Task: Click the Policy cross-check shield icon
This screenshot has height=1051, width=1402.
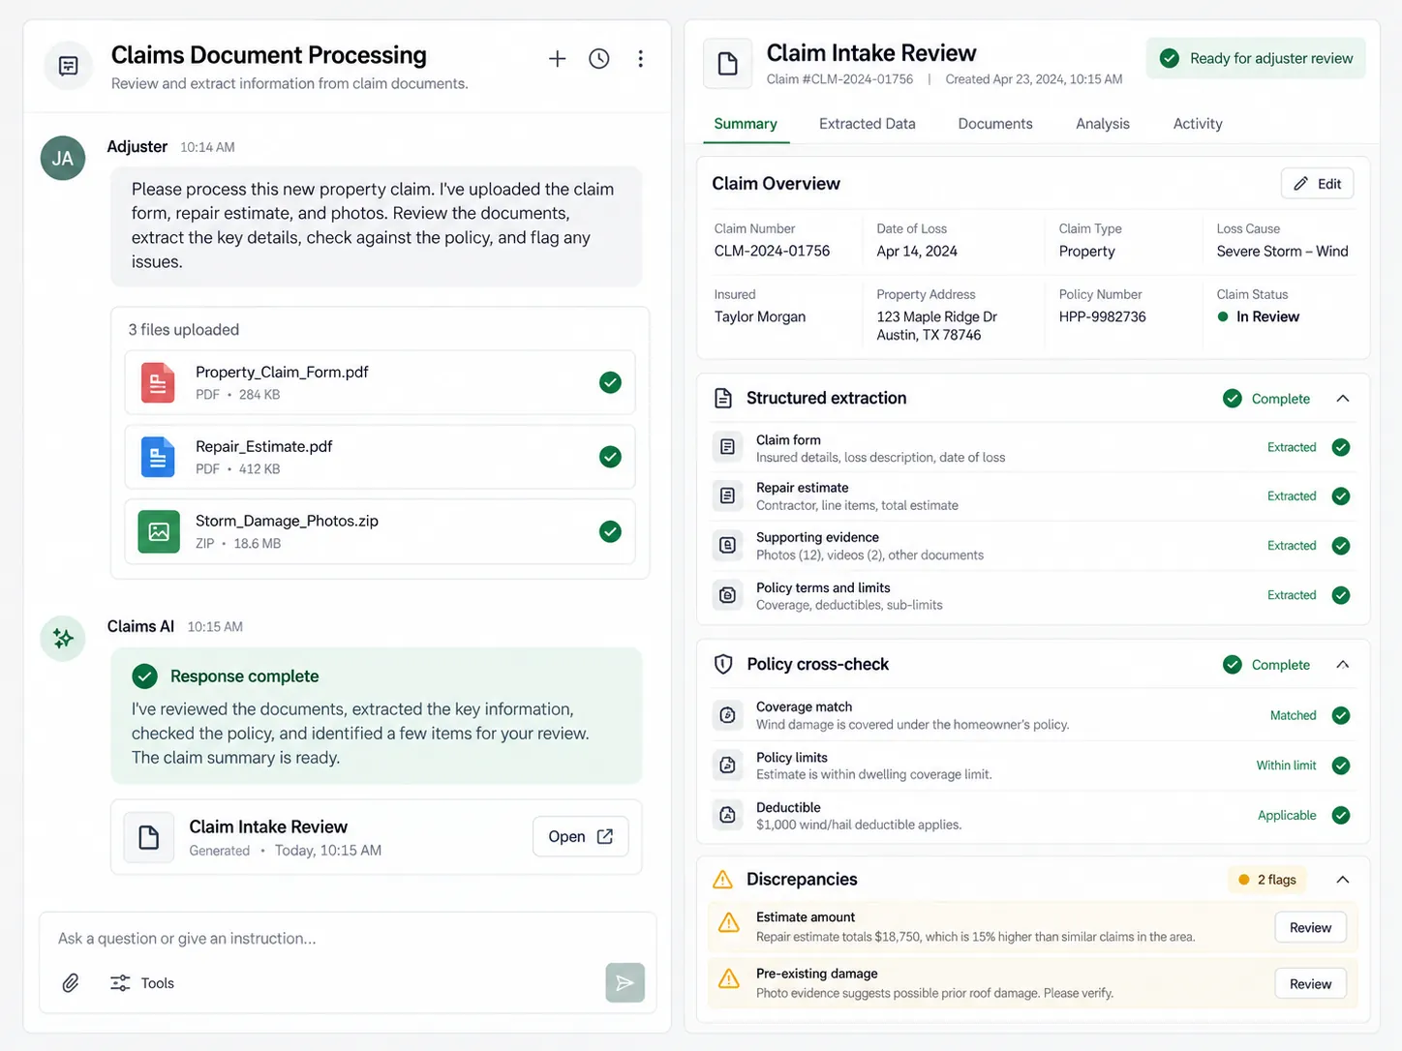Action: pos(723,664)
